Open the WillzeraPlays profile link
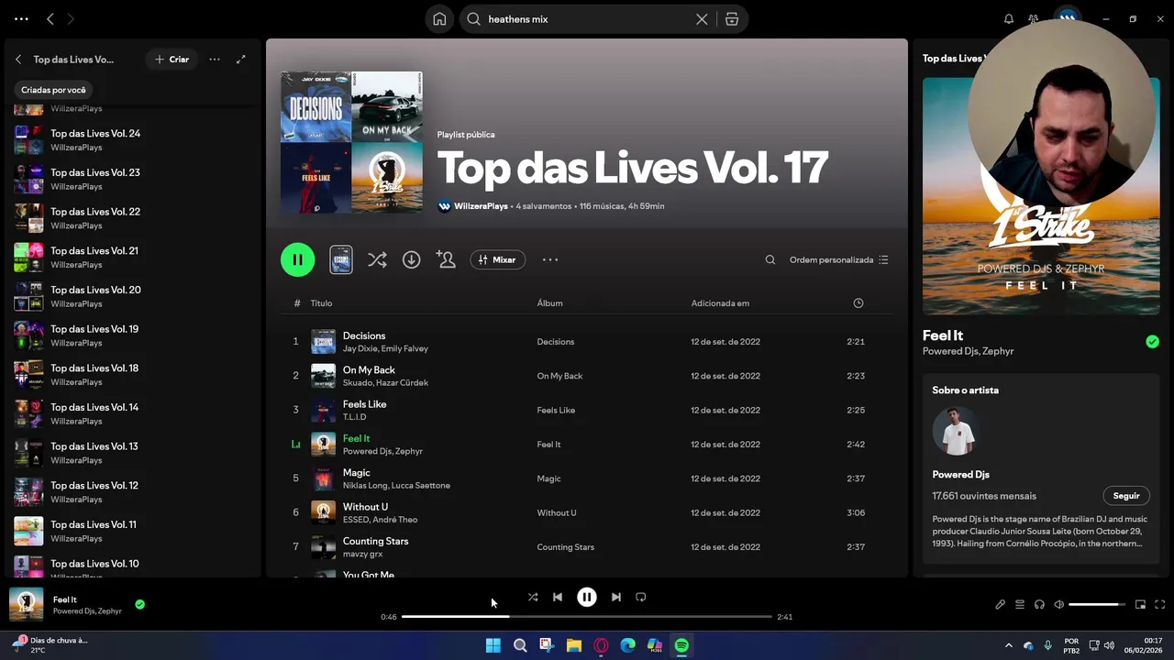1174x660 pixels. (481, 206)
